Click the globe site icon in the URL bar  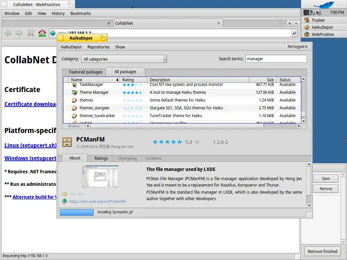(53, 33)
